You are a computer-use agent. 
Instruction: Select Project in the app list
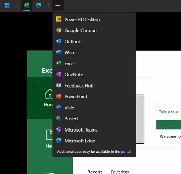(x=72, y=119)
